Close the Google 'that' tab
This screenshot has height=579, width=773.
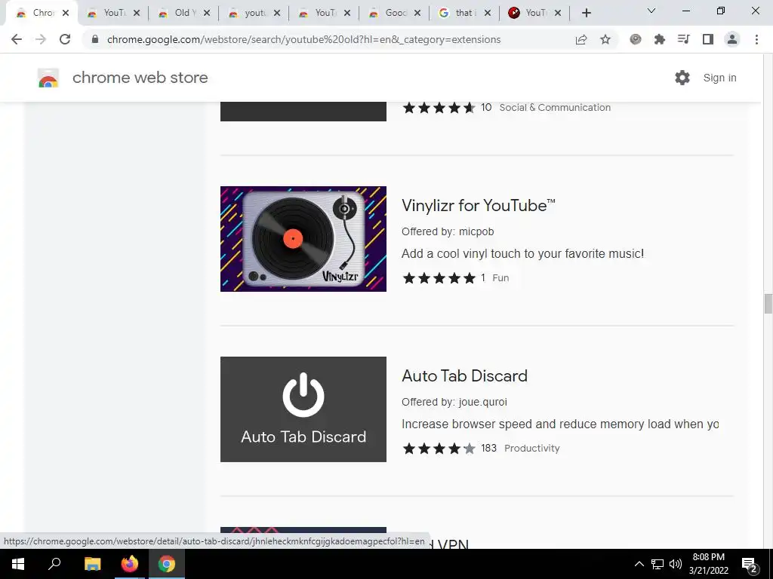488,13
